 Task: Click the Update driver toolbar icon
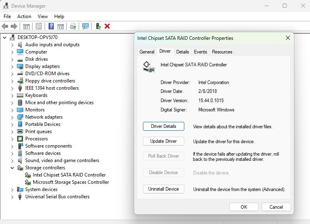[73, 26]
